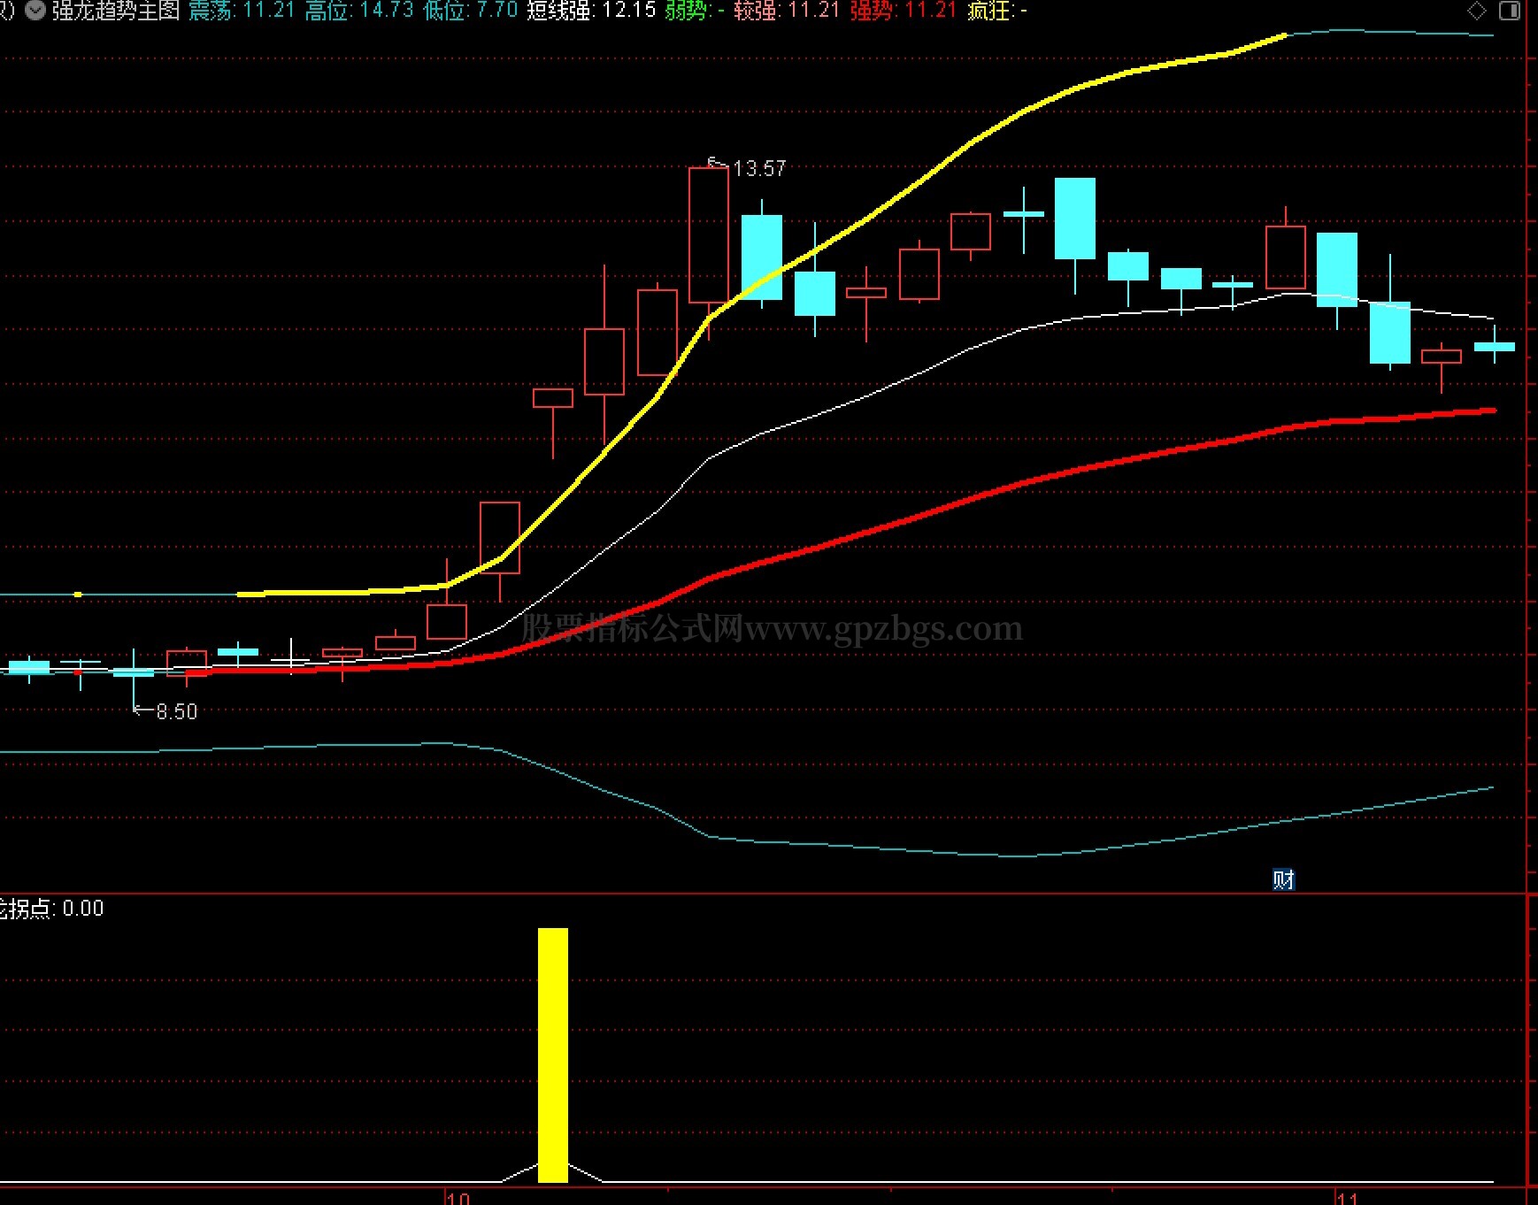
Task: Click the 8.50 low price annotation
Action: 176,711
